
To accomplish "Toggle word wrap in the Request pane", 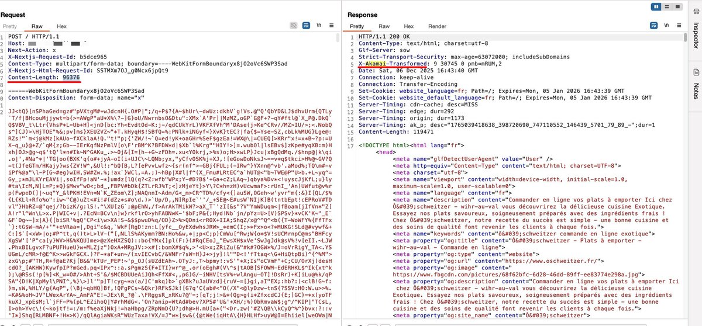I will (x=306, y=26).
